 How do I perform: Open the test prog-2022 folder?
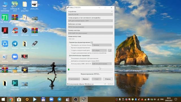(25, 6)
